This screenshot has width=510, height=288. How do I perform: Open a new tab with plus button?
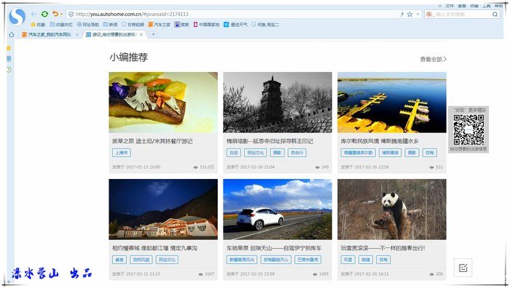coord(153,34)
